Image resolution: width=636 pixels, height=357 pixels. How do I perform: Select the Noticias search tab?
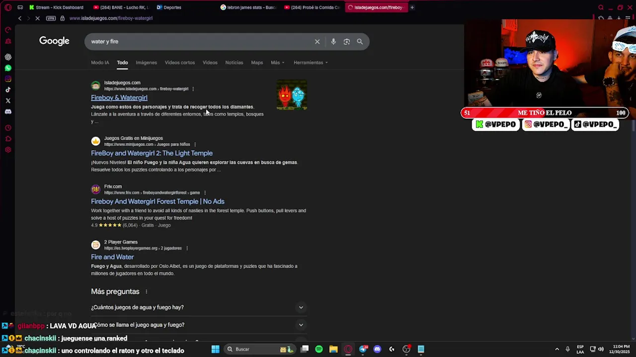click(234, 62)
